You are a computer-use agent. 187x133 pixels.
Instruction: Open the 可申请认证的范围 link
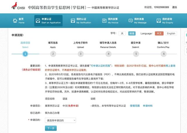100,66
